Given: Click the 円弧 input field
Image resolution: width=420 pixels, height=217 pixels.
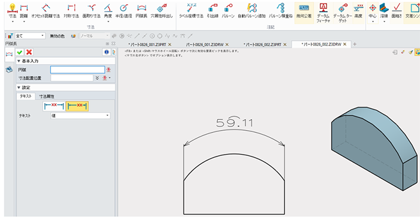Looking at the screenshot, I should [x=77, y=70].
